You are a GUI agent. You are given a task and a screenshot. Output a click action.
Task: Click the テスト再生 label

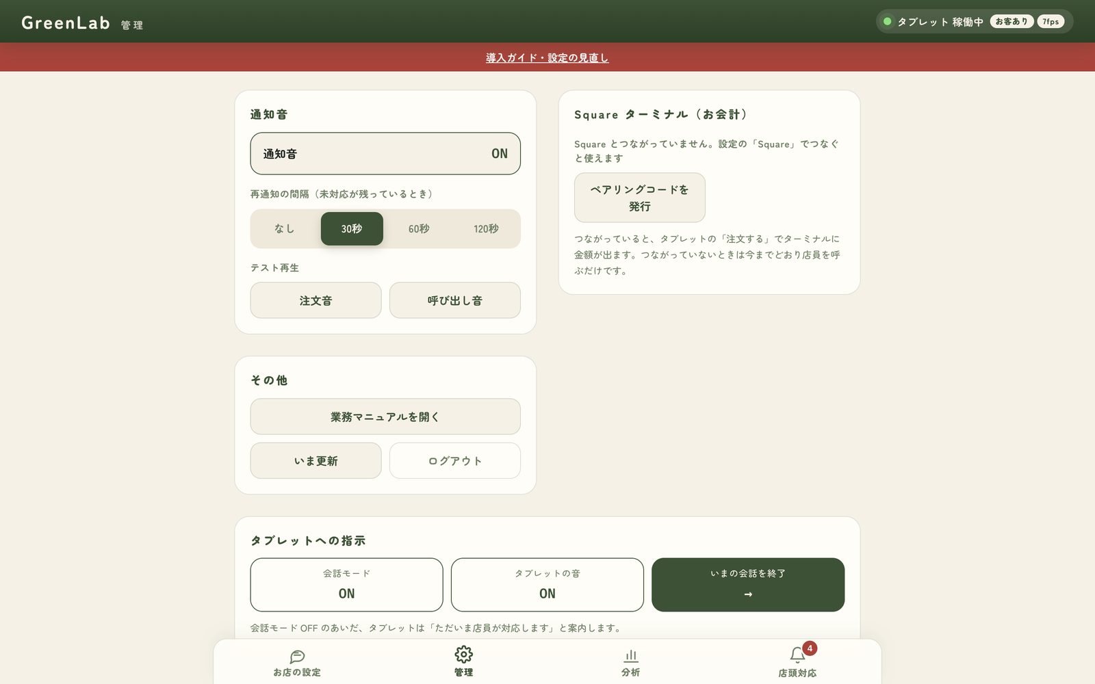[x=274, y=268]
